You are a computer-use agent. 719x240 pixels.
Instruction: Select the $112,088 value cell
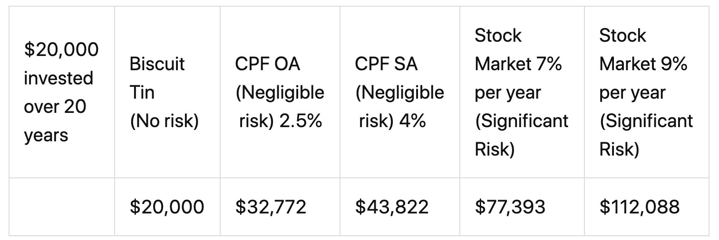[x=647, y=207]
